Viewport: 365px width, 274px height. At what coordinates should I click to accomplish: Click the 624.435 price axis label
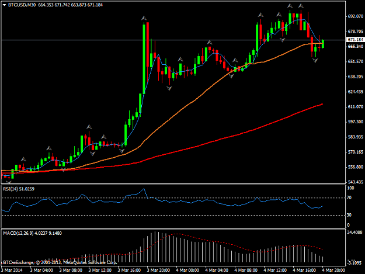[x=356, y=92]
